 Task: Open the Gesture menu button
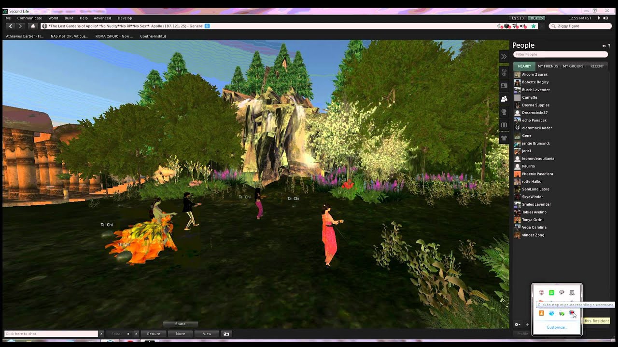154,334
